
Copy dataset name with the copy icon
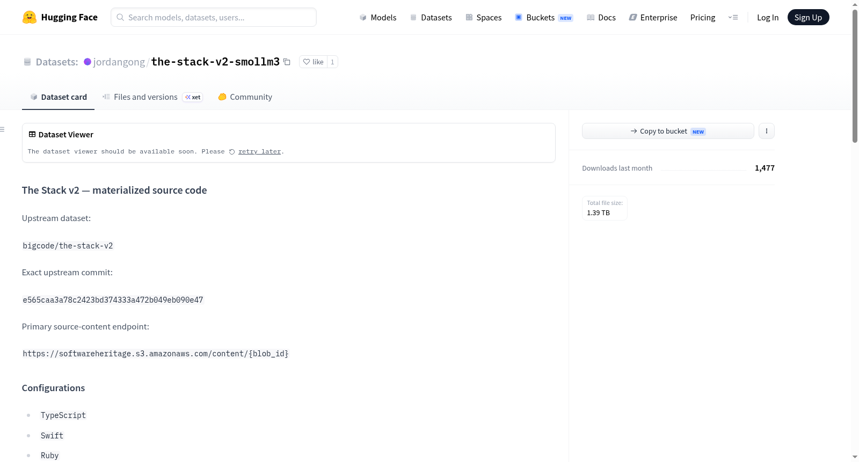click(287, 62)
